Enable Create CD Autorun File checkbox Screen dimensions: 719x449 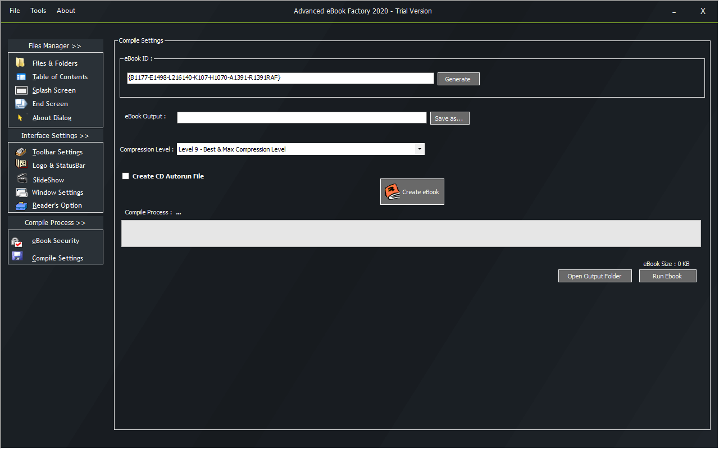[x=126, y=176]
